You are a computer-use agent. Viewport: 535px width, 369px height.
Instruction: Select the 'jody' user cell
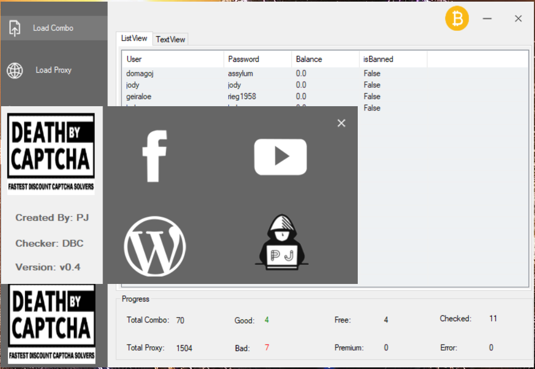(x=133, y=85)
